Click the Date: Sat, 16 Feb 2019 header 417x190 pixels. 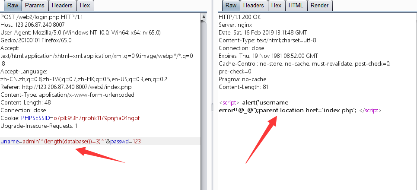coord(263,33)
